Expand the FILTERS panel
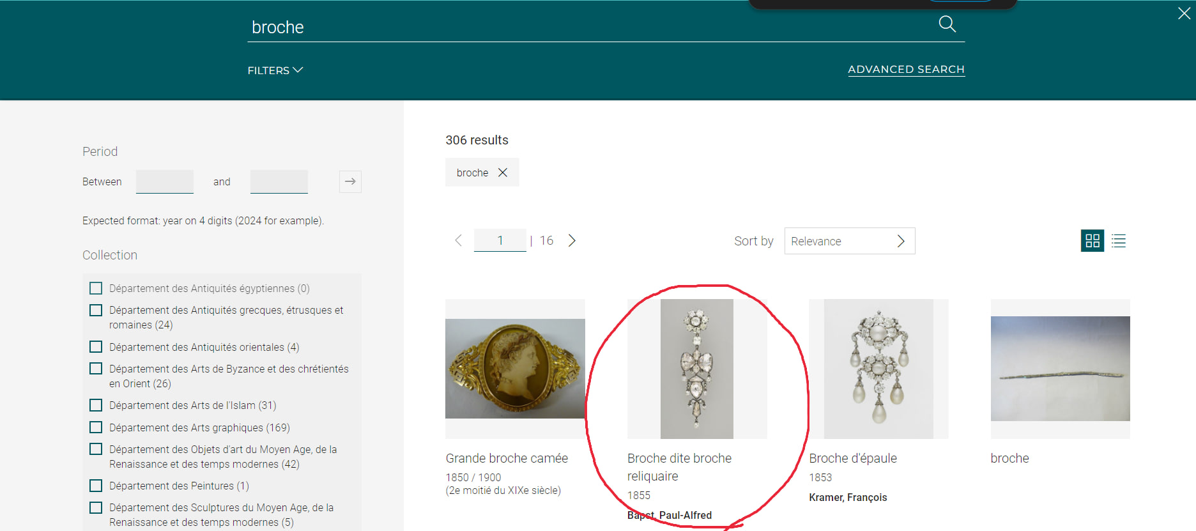 coord(275,70)
